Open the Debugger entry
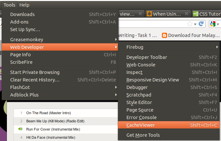Viewport: 221px width, 141px height. click(169, 87)
